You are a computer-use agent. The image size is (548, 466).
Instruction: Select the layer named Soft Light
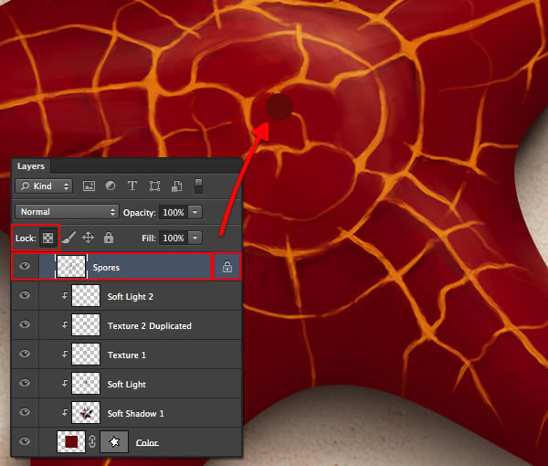(x=127, y=385)
